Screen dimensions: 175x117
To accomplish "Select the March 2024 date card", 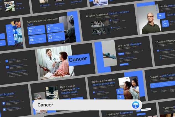I will 37,30.
